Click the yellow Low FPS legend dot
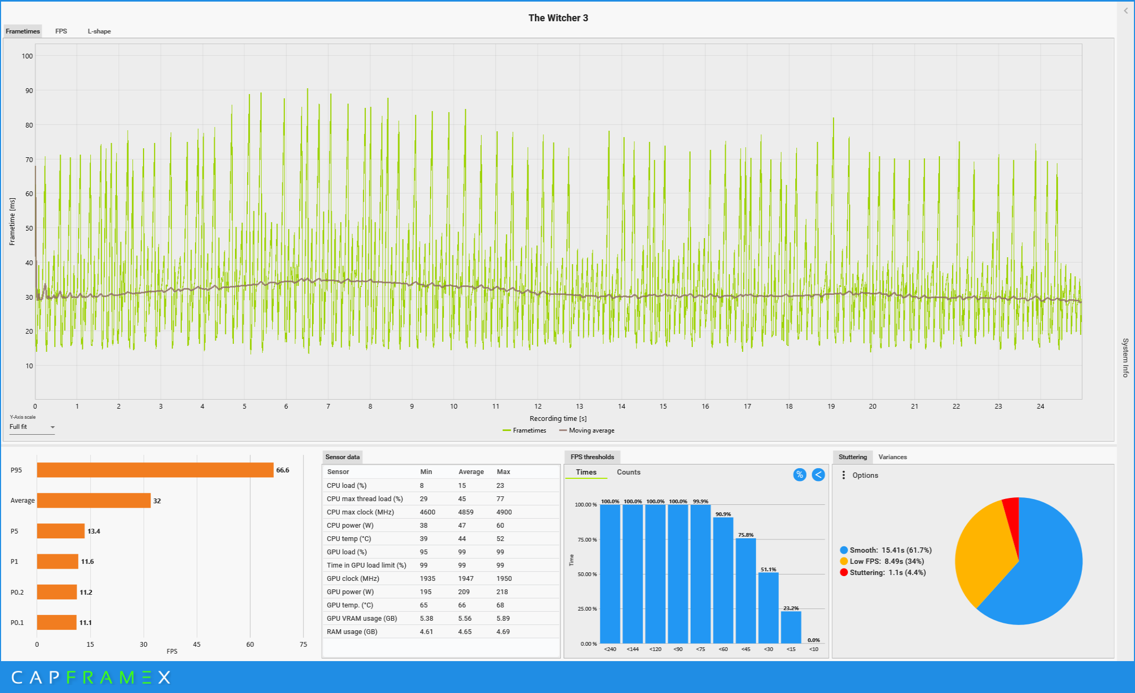The image size is (1135, 693). click(x=844, y=561)
